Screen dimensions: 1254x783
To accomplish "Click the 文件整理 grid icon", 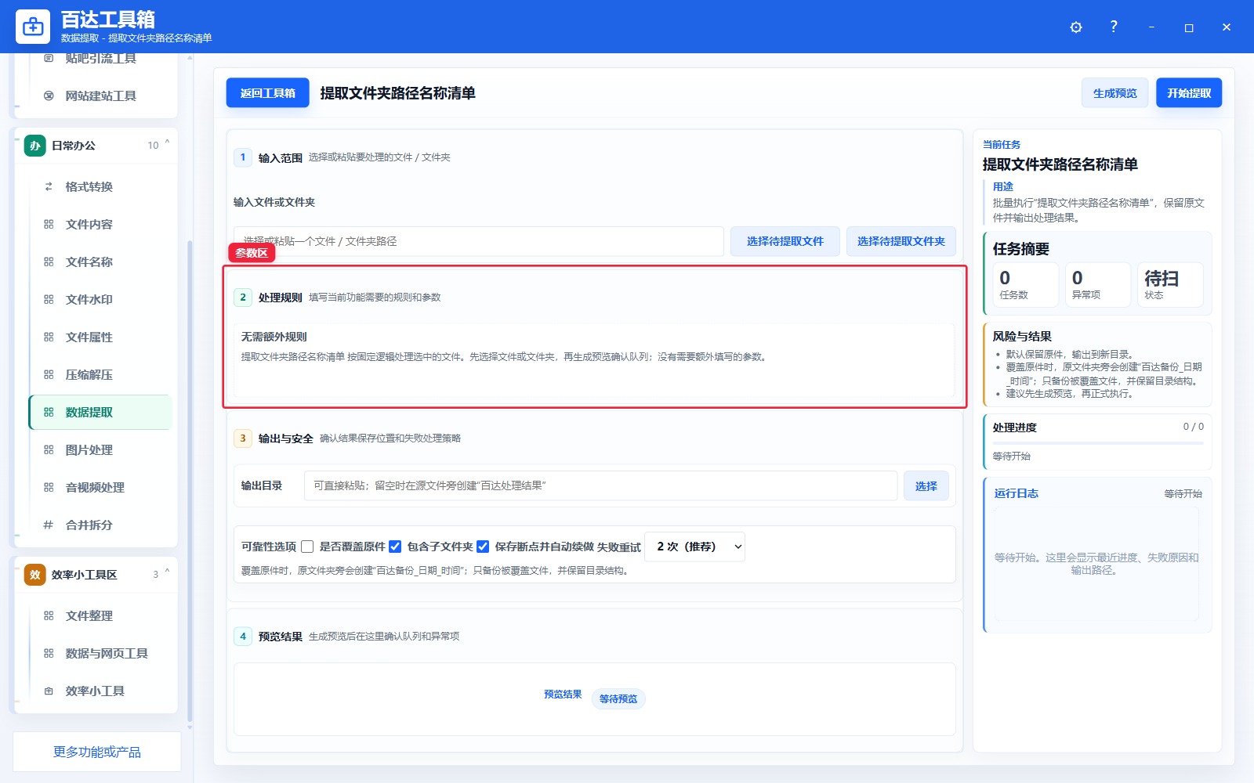I will (x=49, y=615).
